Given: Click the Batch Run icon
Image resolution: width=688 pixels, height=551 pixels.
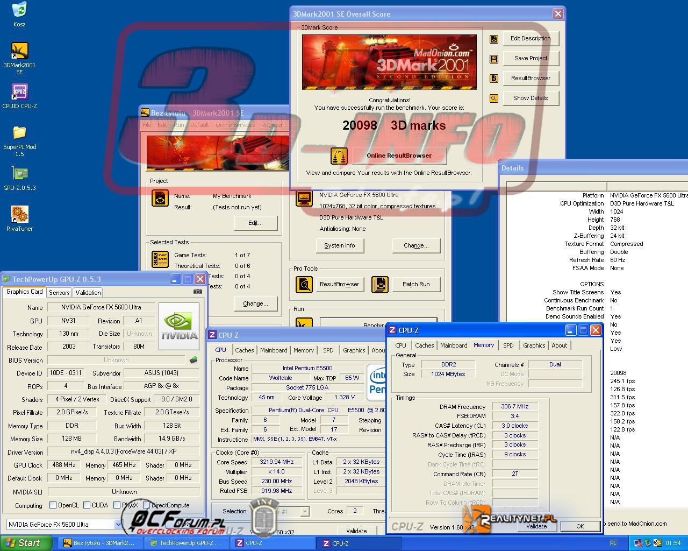Looking at the screenshot, I should point(380,284).
